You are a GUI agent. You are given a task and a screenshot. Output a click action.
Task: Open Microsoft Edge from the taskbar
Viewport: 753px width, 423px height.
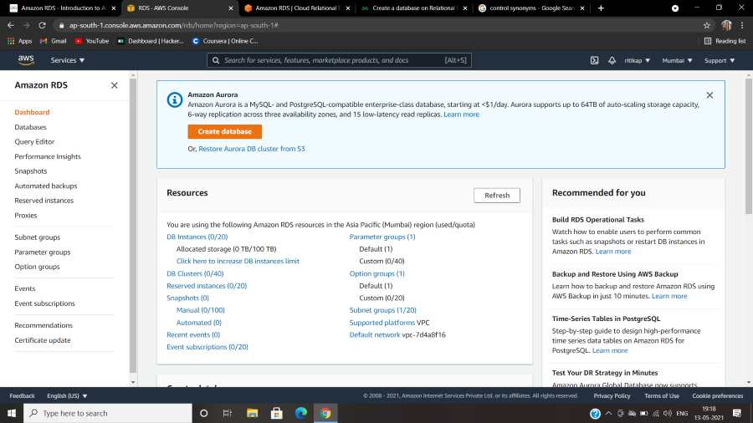pos(301,413)
